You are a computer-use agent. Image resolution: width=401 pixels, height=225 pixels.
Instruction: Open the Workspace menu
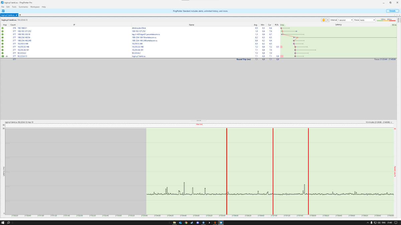[x=35, y=7]
